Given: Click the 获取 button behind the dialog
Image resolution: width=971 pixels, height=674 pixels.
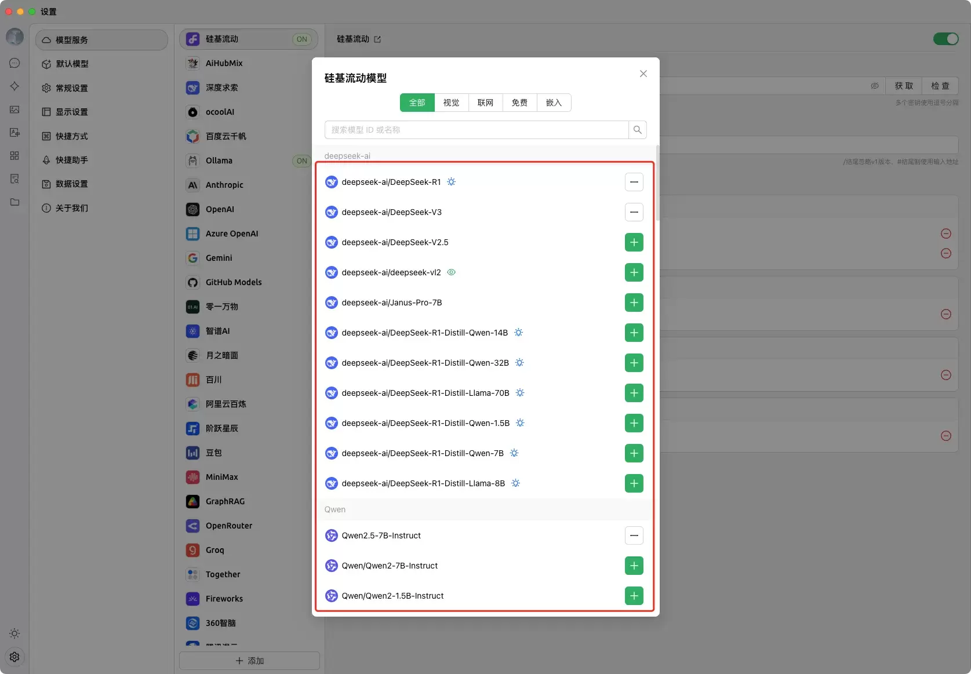Looking at the screenshot, I should (x=904, y=86).
